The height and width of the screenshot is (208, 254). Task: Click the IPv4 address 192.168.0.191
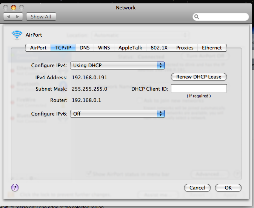(x=89, y=78)
